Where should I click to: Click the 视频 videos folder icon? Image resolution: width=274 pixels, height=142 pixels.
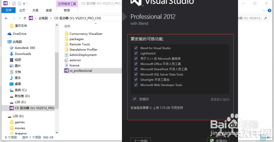coord(12,60)
